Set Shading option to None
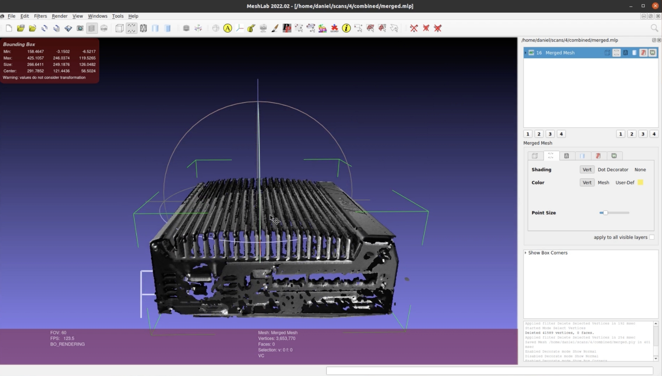The width and height of the screenshot is (662, 376). (640, 169)
